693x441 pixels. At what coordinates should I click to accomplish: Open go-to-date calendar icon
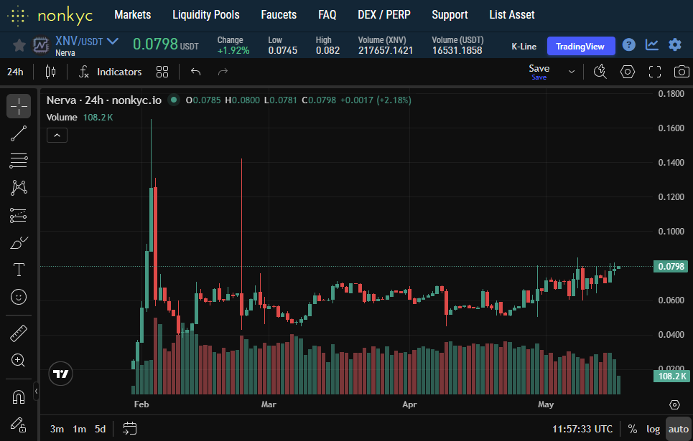point(129,429)
